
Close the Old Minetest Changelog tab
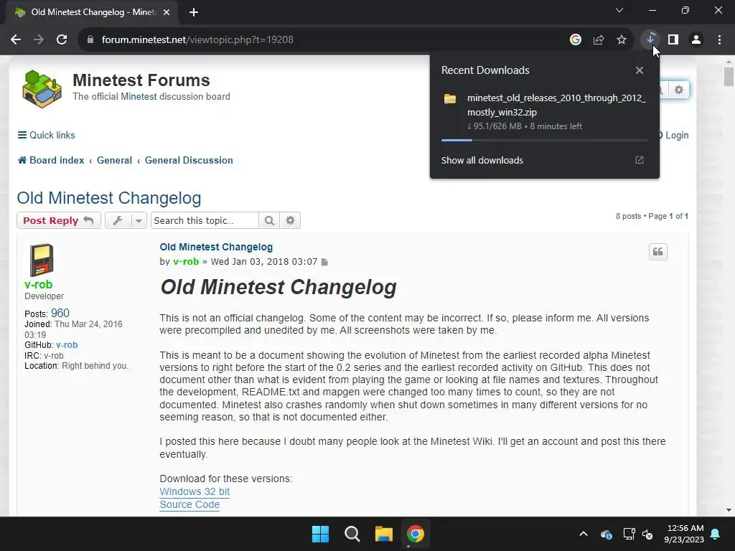(167, 12)
